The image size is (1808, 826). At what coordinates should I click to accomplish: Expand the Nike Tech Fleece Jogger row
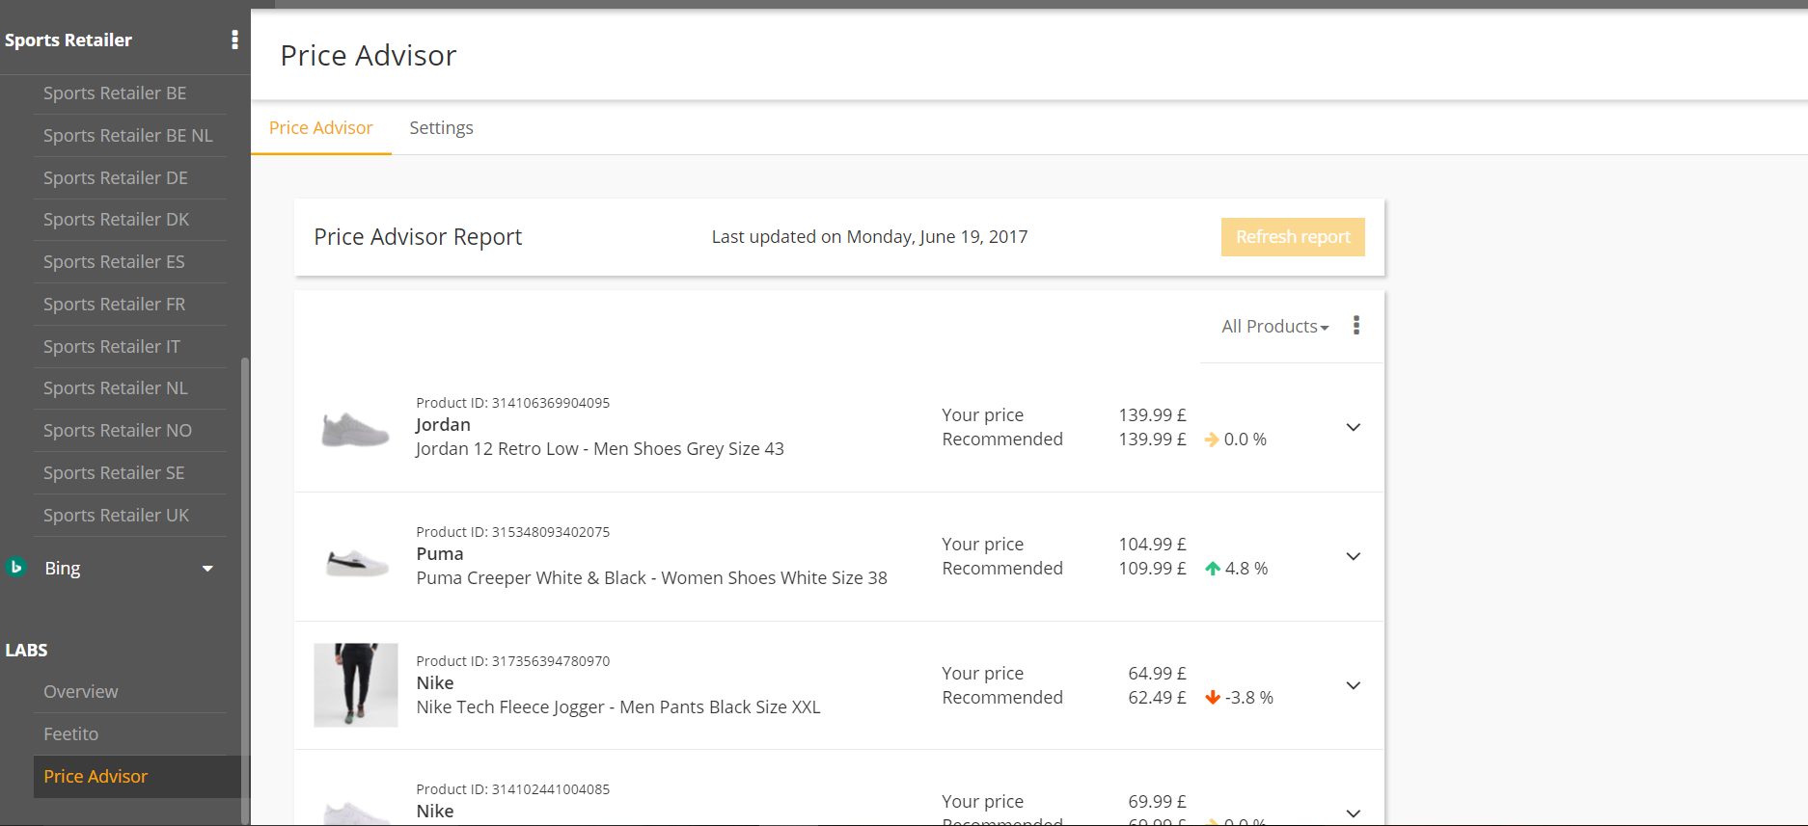[x=1354, y=685]
